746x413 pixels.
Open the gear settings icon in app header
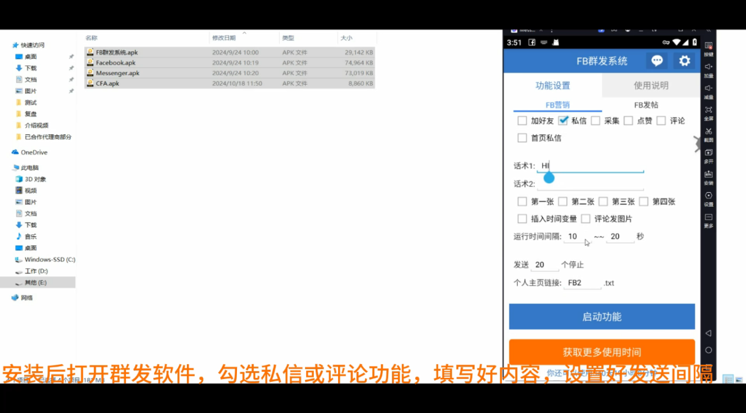684,61
